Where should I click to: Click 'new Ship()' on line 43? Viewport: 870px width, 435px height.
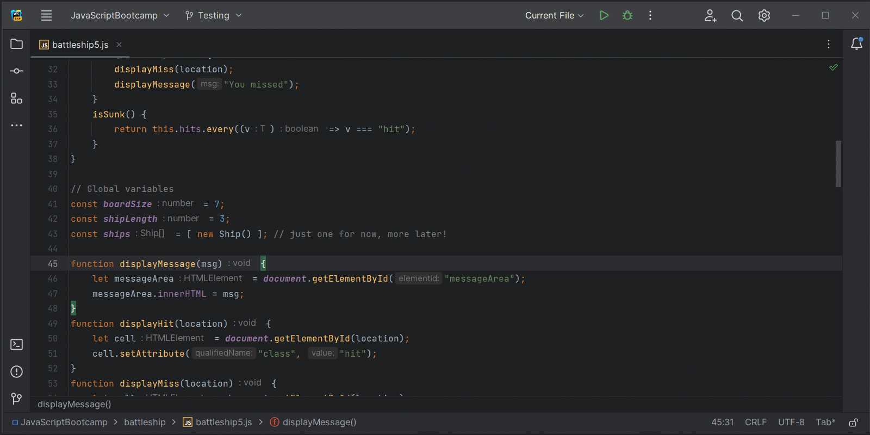click(x=224, y=234)
